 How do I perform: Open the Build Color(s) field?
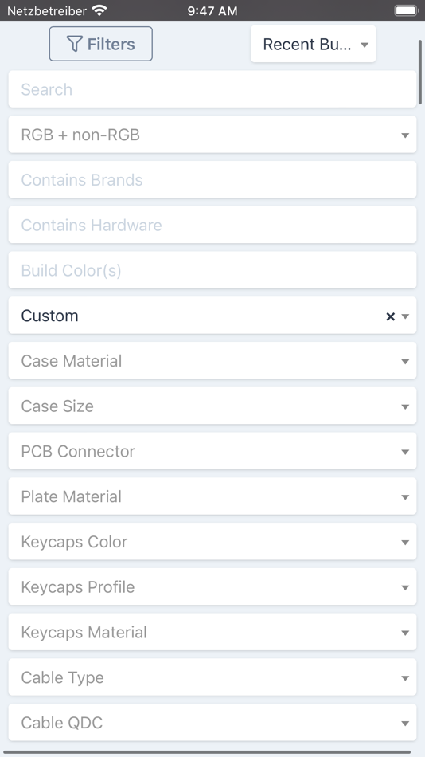point(212,270)
